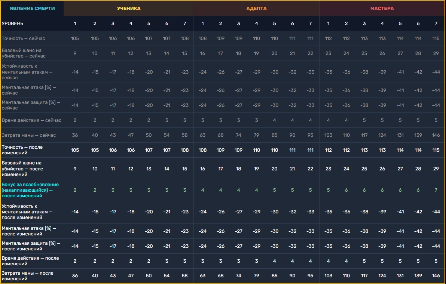Click green bonus value 7 for МАСТЕРА level 7

[436, 190]
